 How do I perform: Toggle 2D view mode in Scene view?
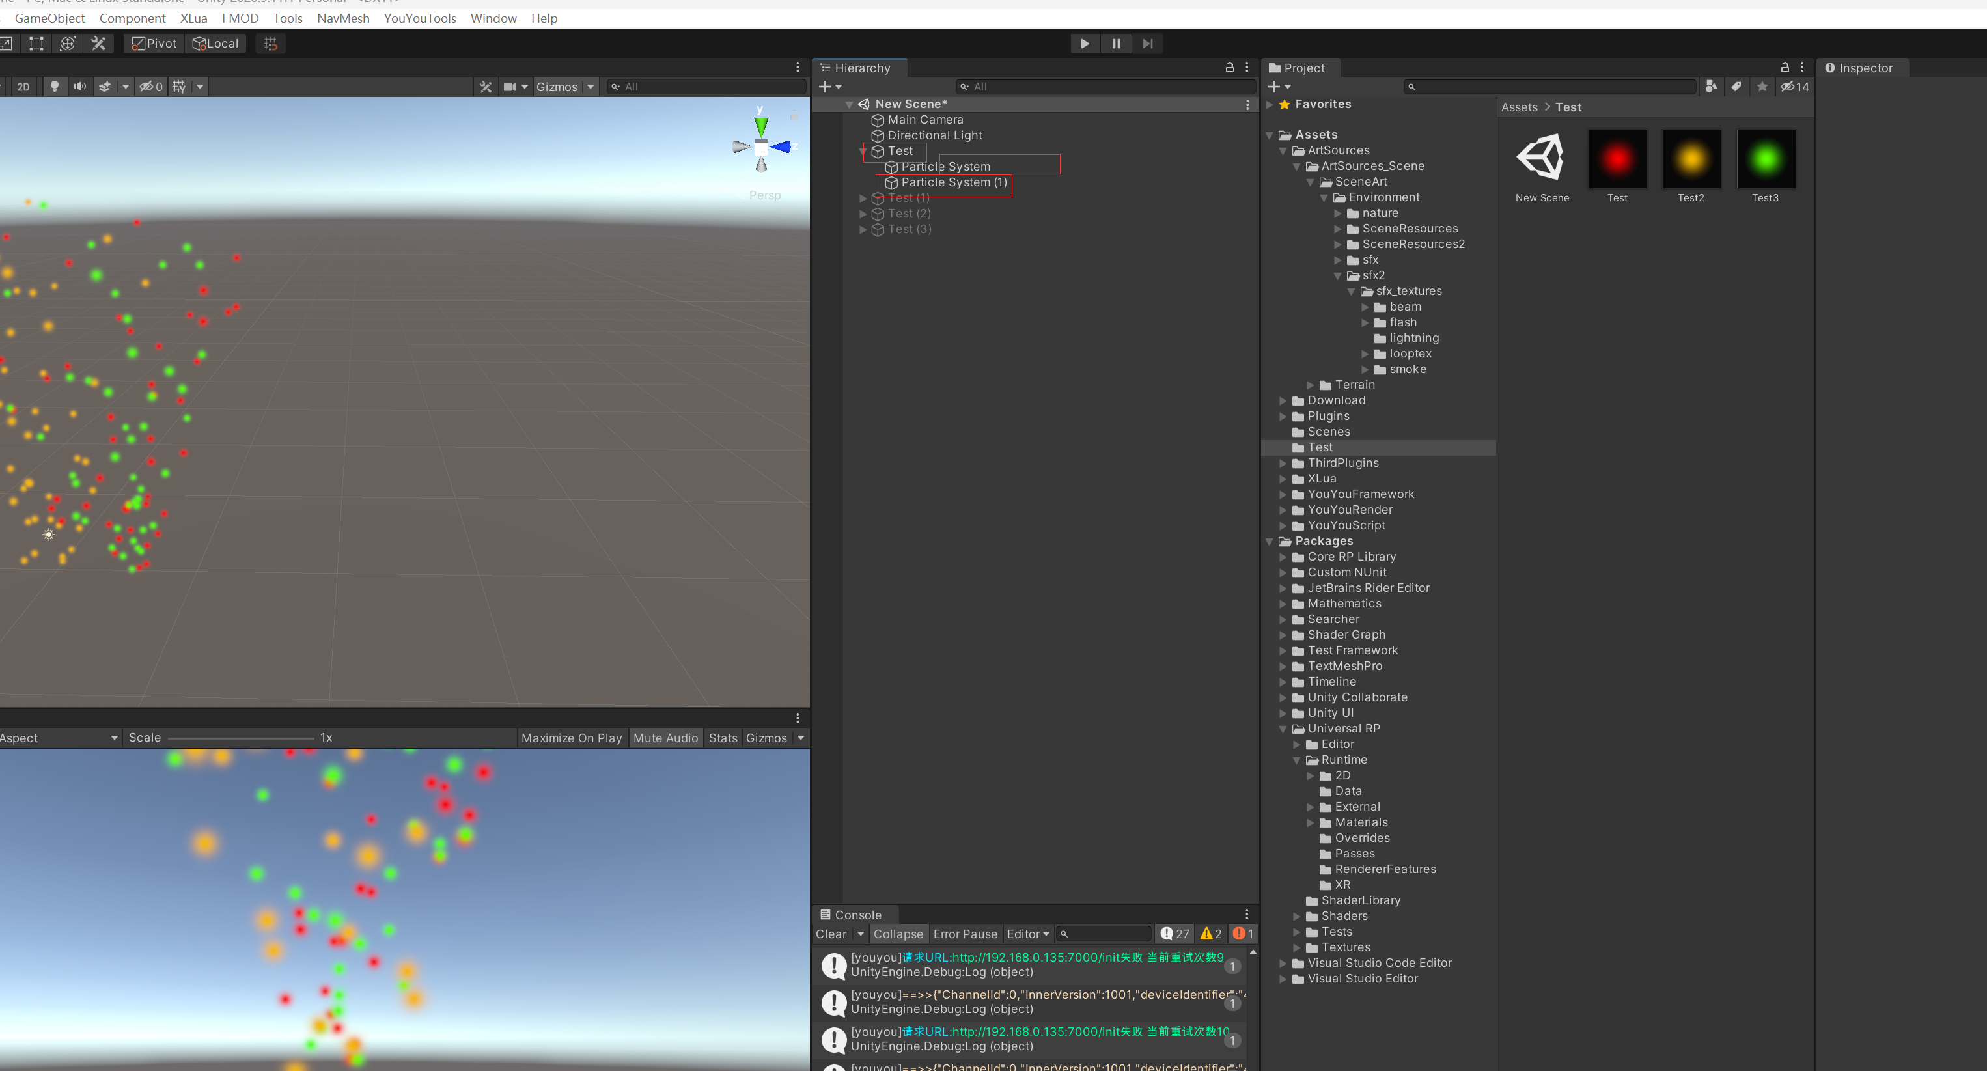tap(23, 87)
